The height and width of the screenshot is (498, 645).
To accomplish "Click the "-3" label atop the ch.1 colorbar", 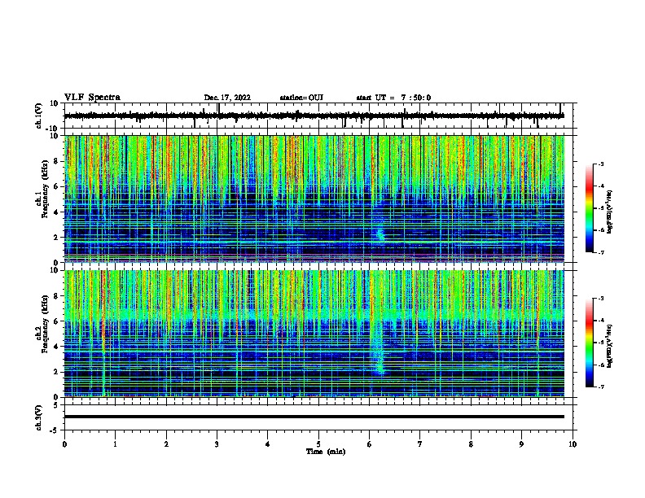I will 600,164.
